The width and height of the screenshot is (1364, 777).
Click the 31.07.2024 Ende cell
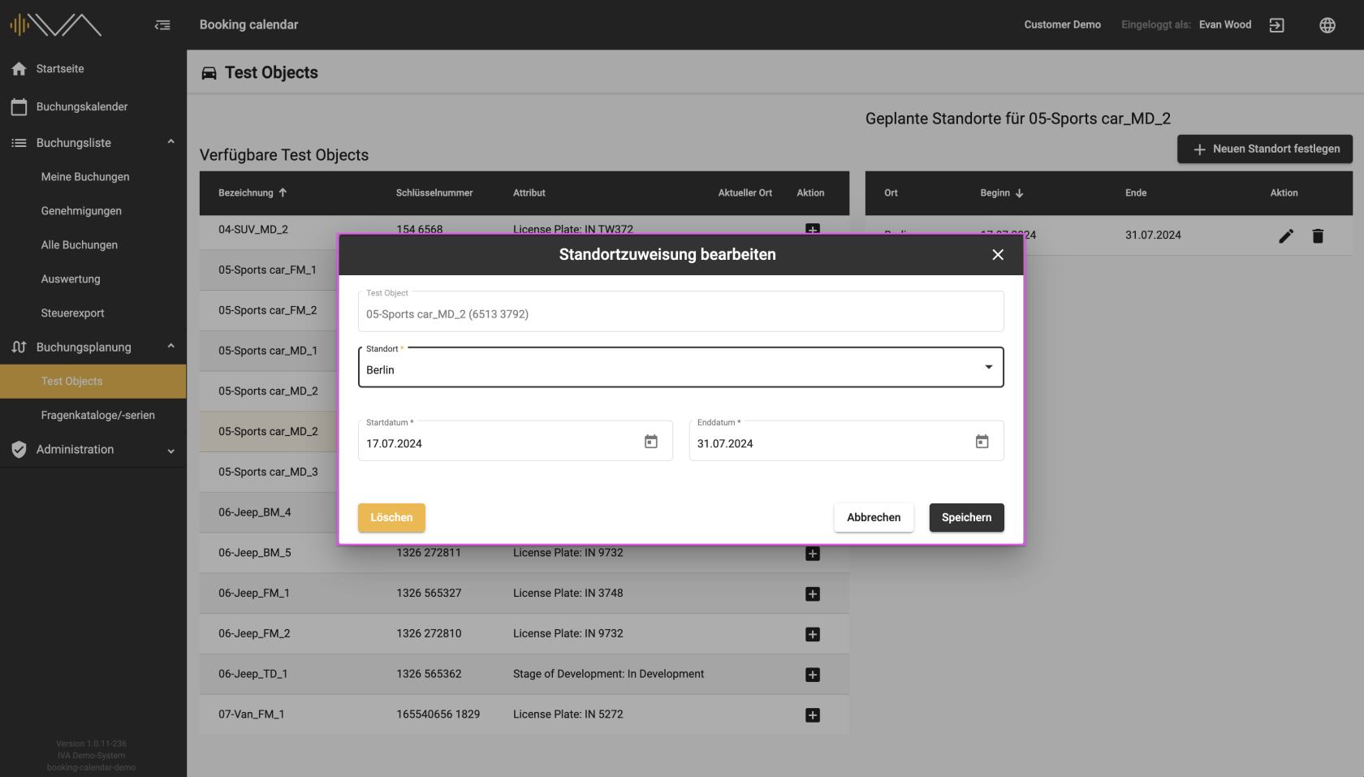coord(1153,235)
